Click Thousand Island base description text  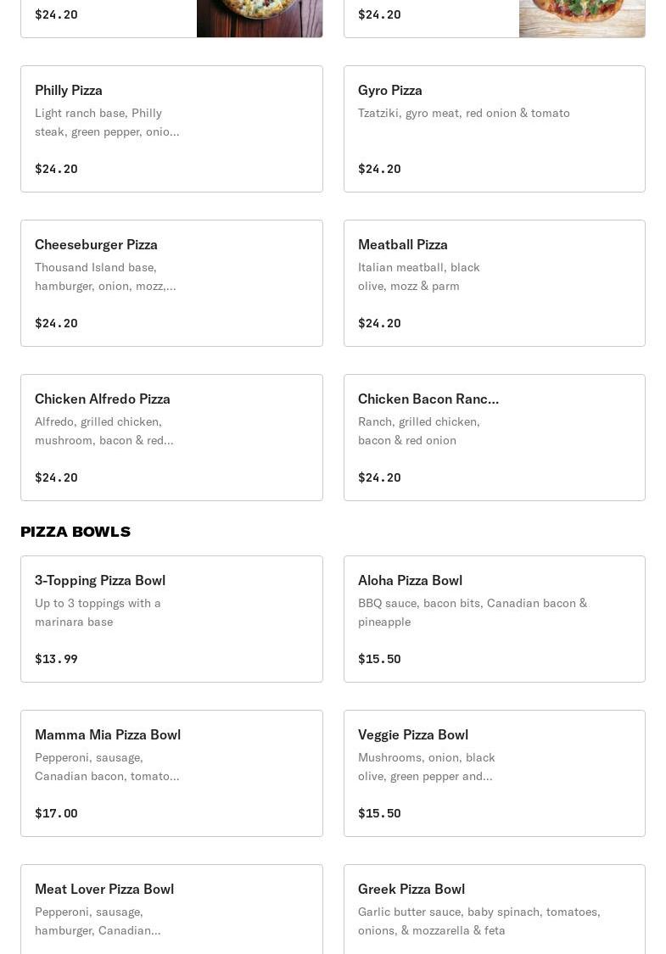(105, 276)
